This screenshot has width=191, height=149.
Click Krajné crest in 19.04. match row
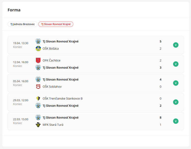38,41
